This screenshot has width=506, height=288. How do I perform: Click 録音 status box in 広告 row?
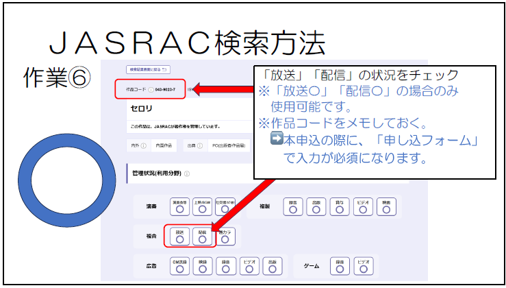pos(226,266)
